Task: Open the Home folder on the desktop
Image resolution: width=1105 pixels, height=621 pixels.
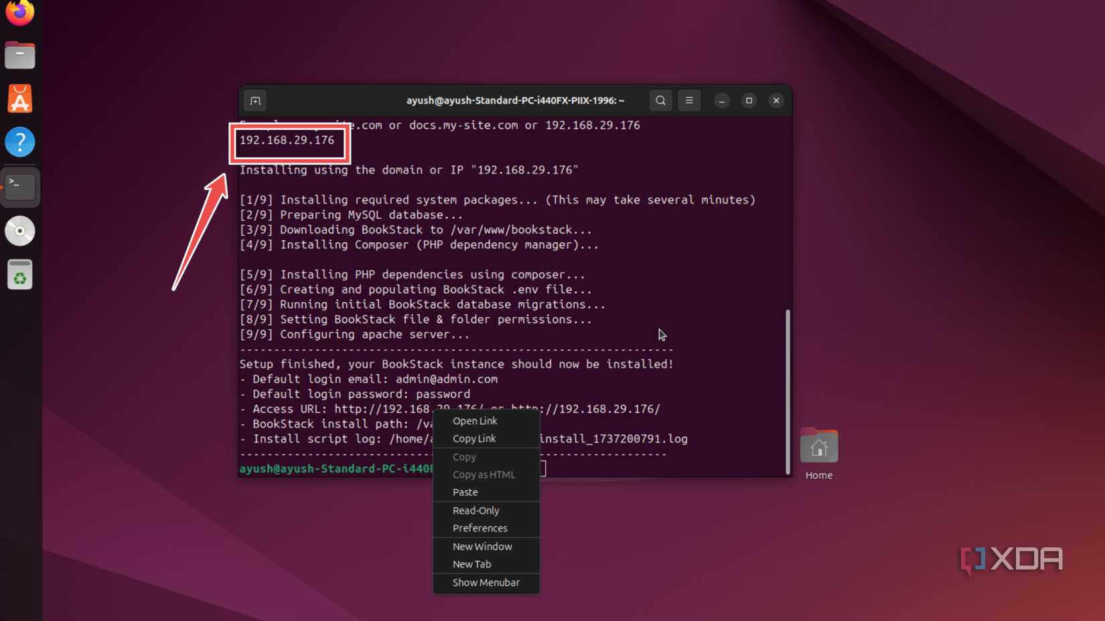Action: [x=818, y=445]
